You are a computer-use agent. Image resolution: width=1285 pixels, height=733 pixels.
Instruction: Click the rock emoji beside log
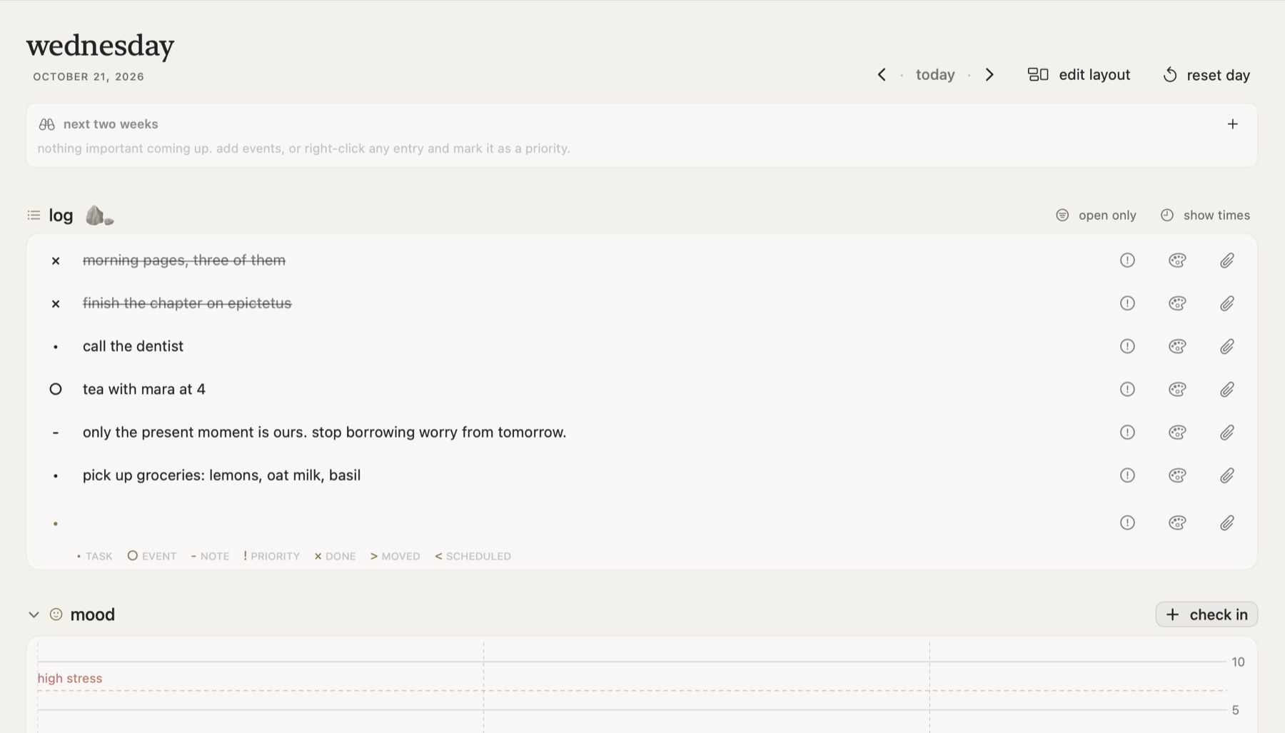(x=99, y=216)
